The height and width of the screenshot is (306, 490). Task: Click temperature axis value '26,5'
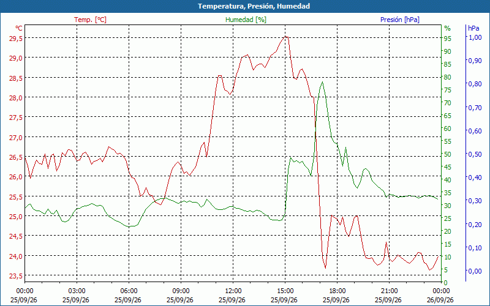16,157
